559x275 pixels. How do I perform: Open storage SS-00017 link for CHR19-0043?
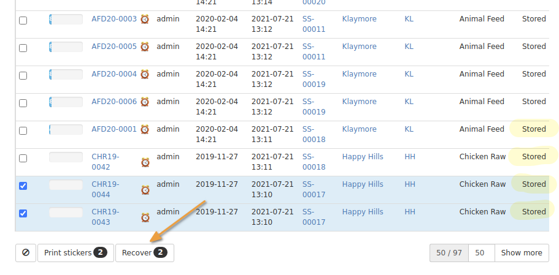(x=314, y=217)
